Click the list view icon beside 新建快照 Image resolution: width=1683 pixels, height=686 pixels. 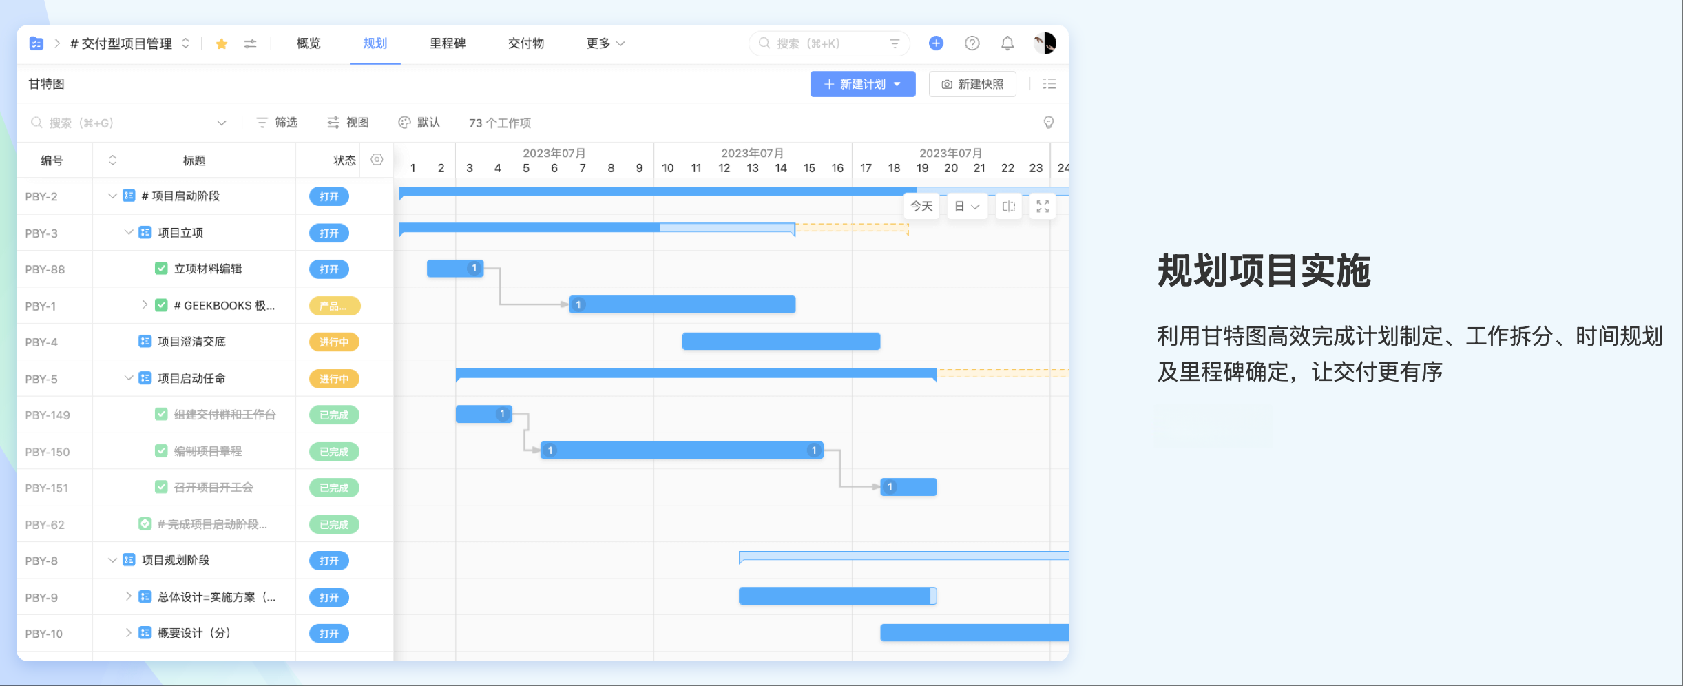(x=1049, y=84)
